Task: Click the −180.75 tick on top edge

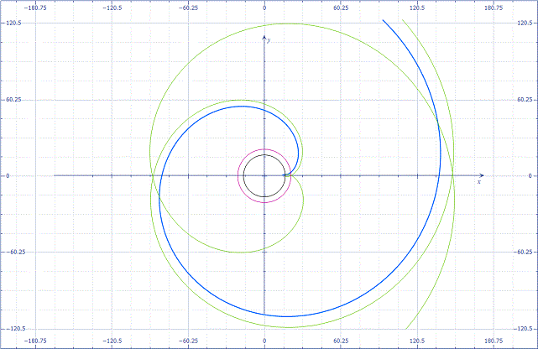Action: pyautogui.click(x=35, y=8)
